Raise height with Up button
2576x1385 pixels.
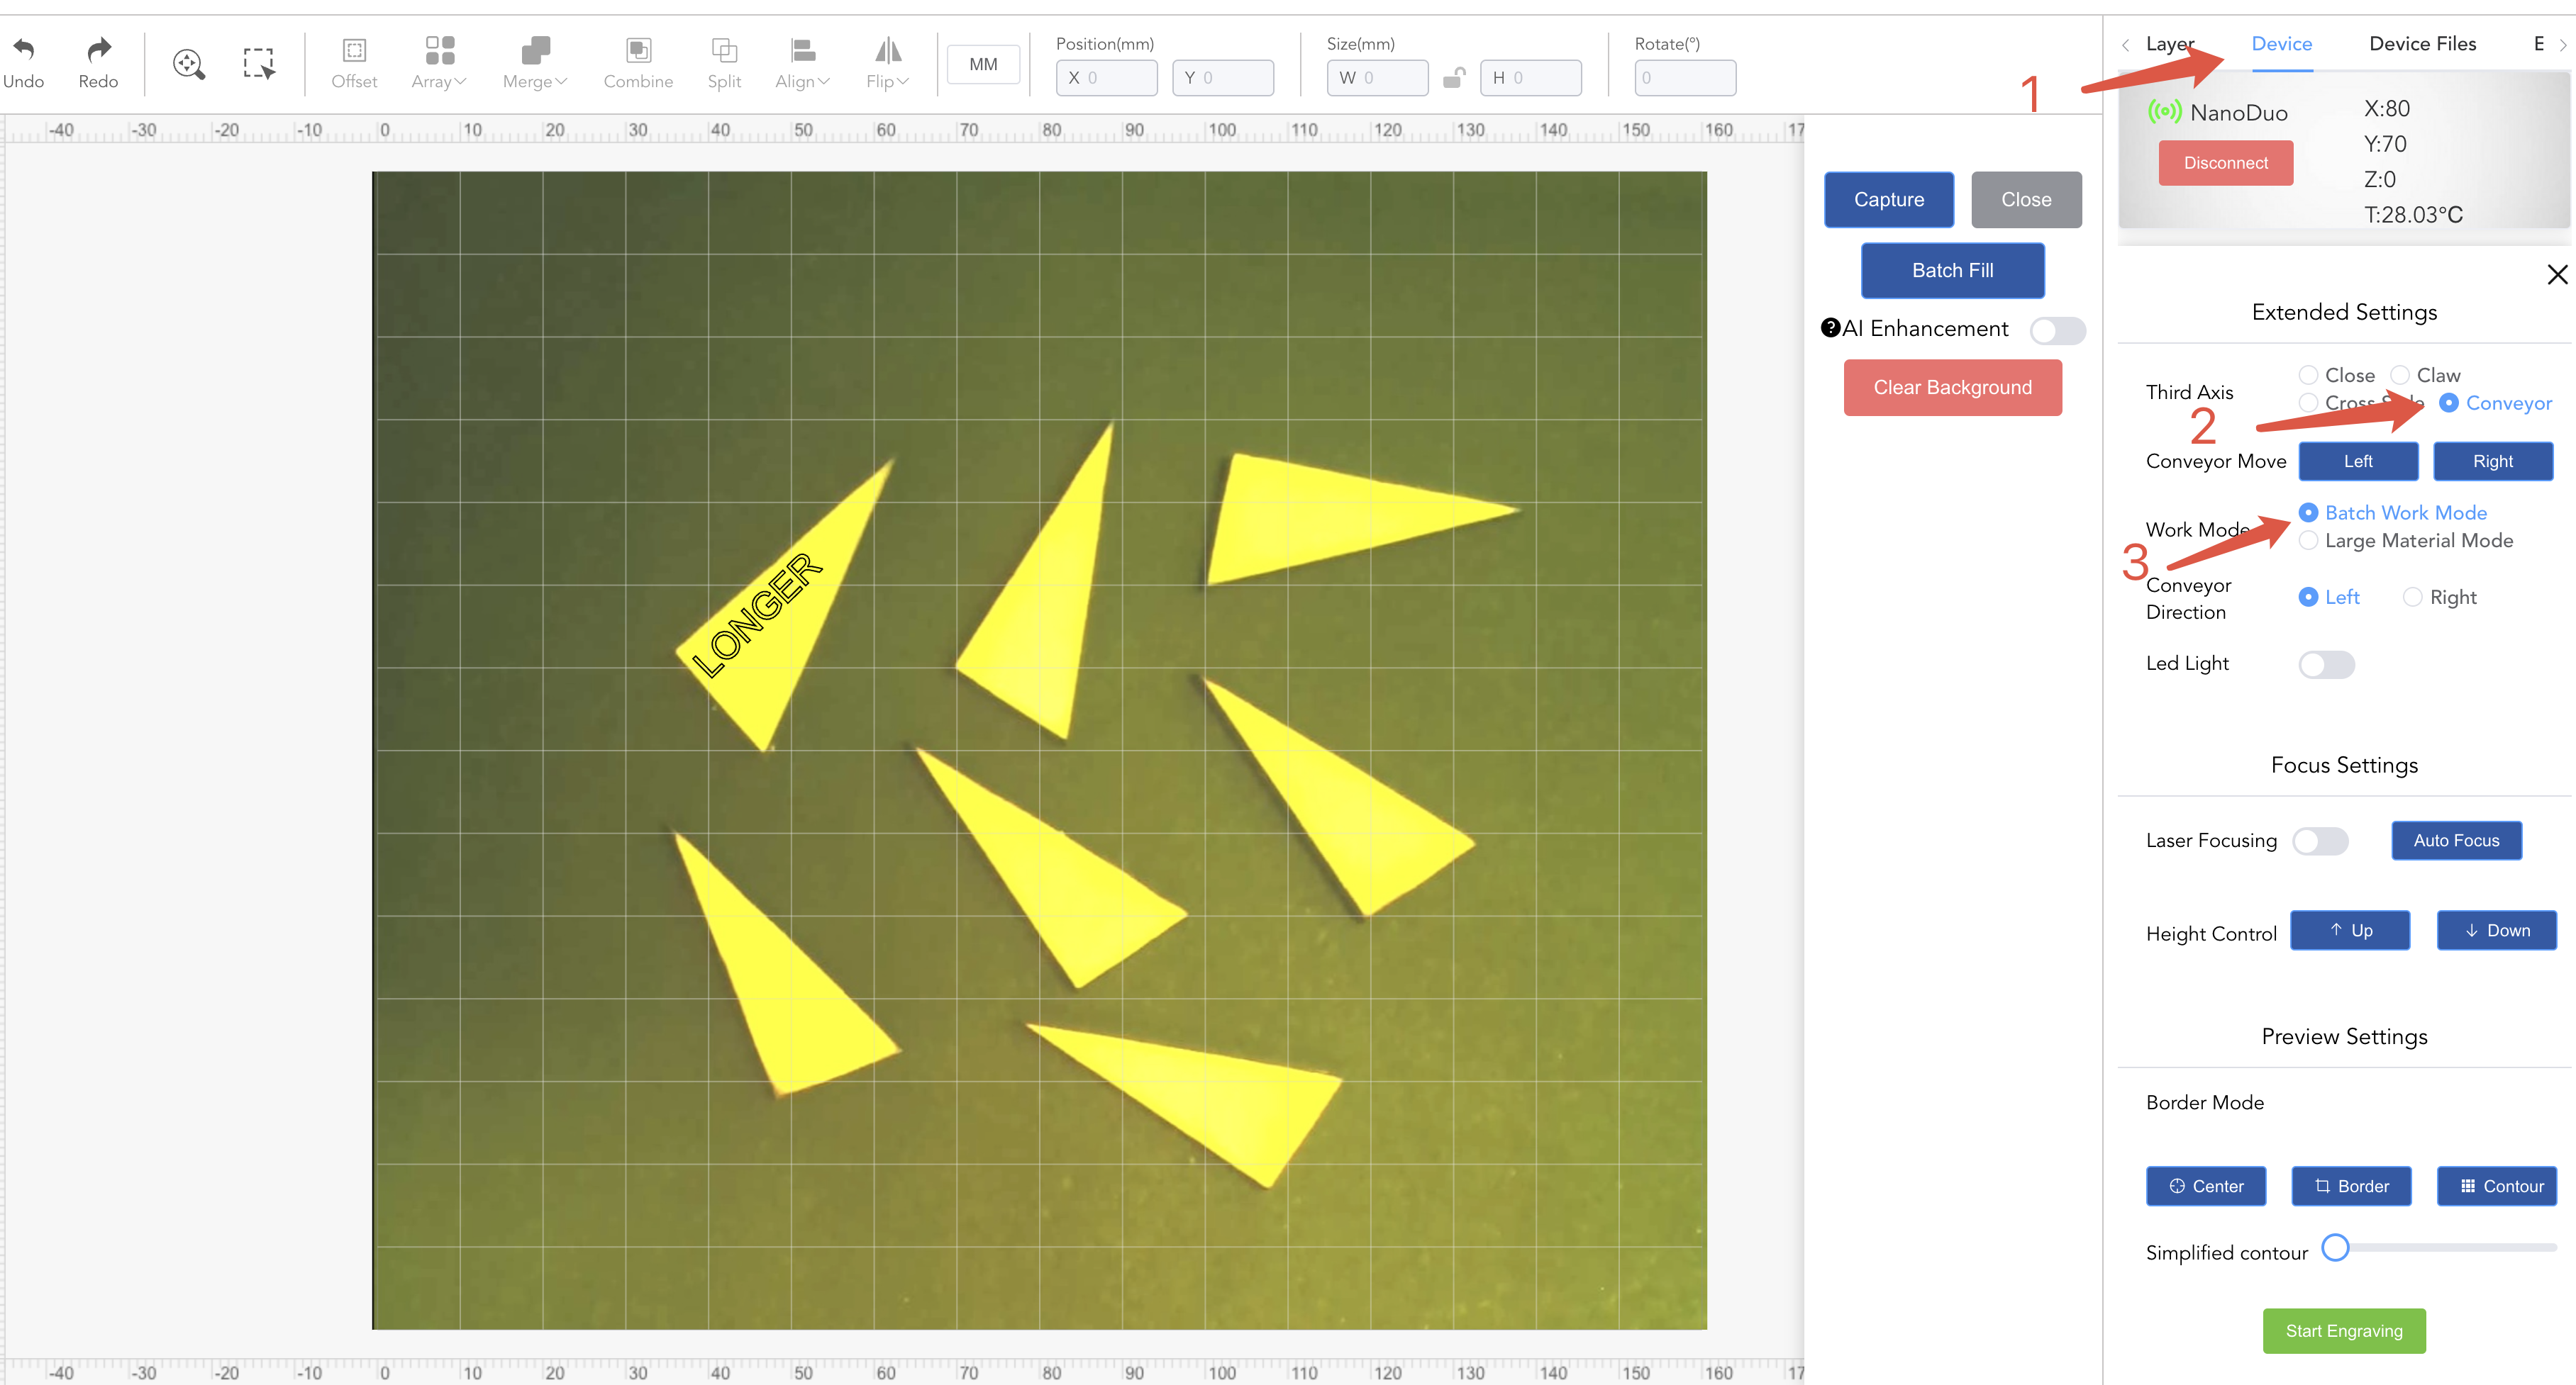2350,931
